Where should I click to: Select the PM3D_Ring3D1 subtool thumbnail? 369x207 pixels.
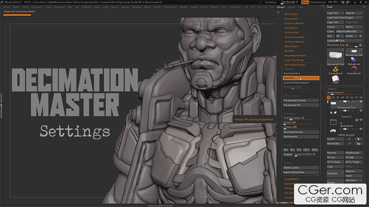[333, 131]
